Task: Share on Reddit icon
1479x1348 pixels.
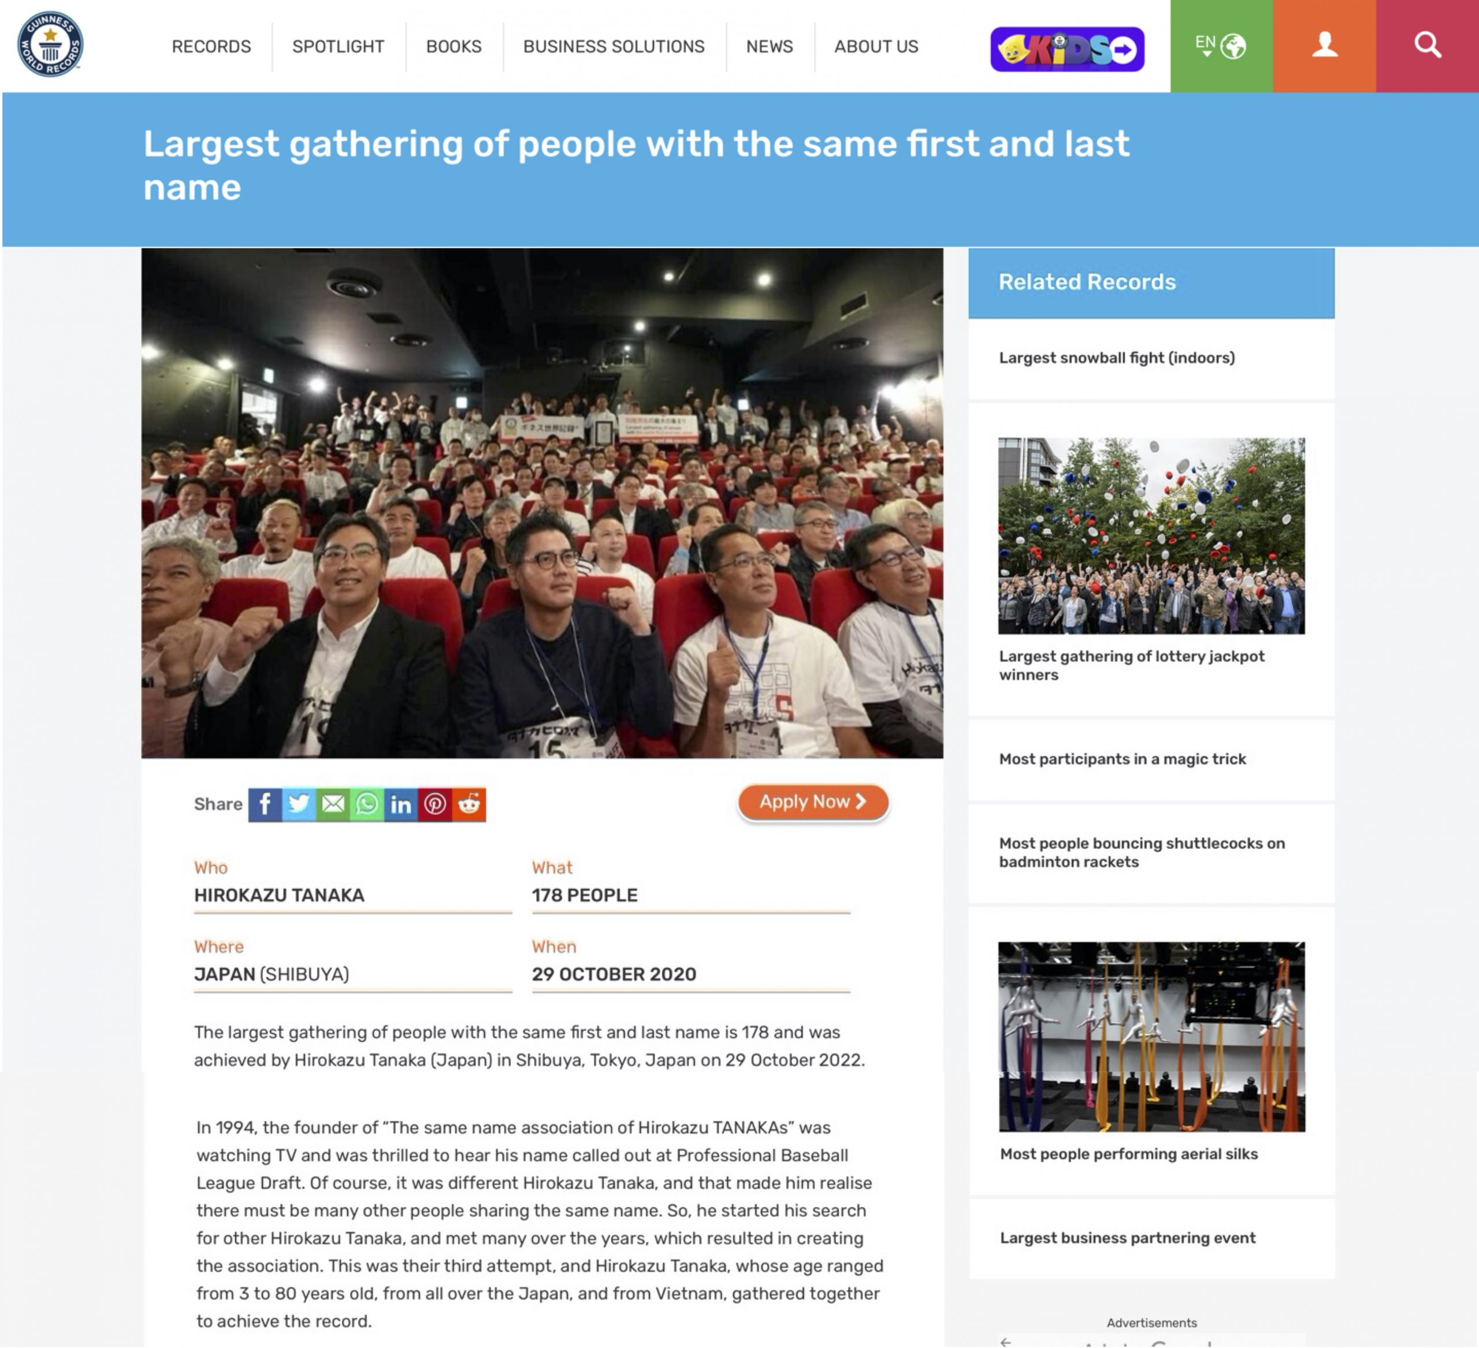Action: click(469, 805)
